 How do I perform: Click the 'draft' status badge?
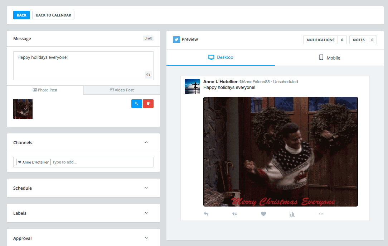point(149,38)
